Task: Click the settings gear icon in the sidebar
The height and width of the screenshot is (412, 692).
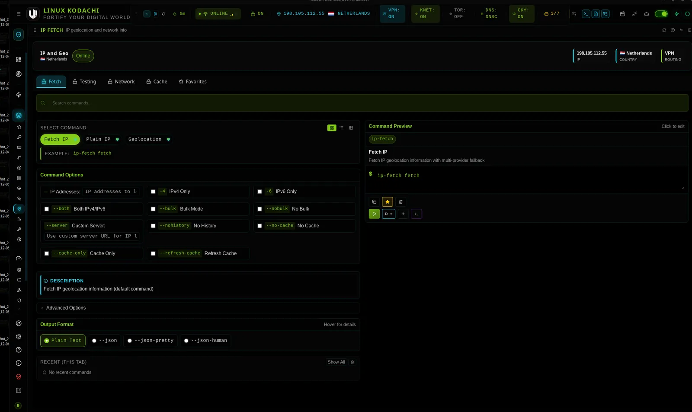Action: (x=19, y=337)
